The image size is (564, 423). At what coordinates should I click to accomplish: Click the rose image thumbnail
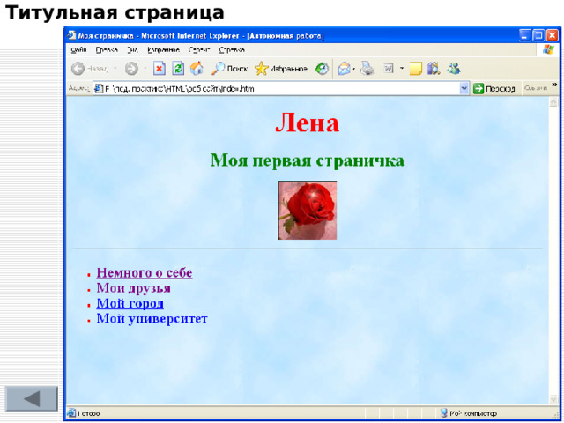(307, 210)
